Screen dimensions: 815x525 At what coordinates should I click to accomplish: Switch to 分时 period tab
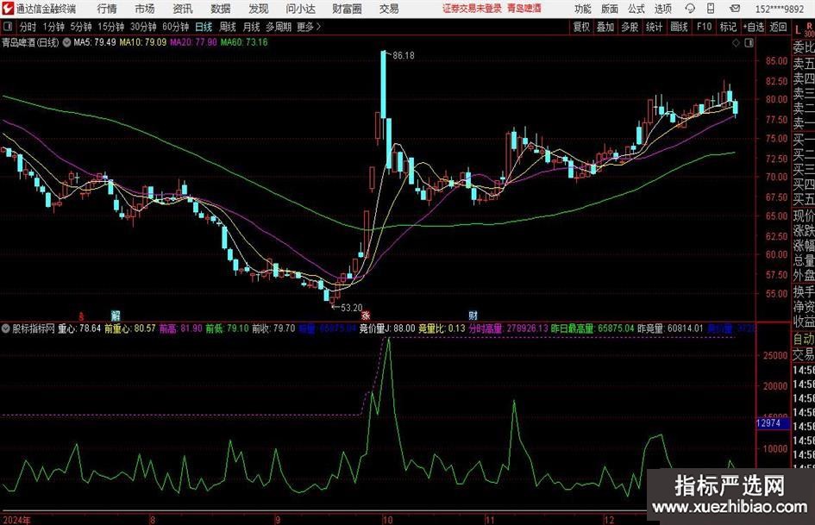click(28, 27)
